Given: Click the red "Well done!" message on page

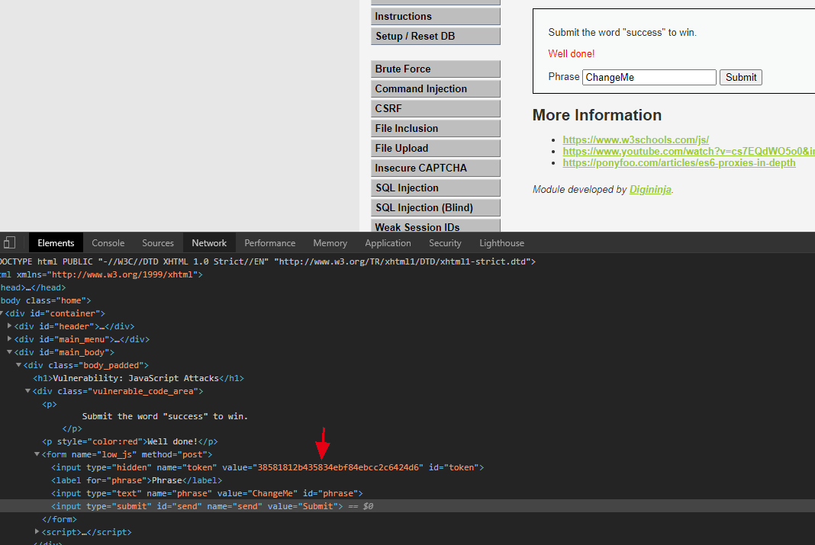Looking at the screenshot, I should coord(572,53).
